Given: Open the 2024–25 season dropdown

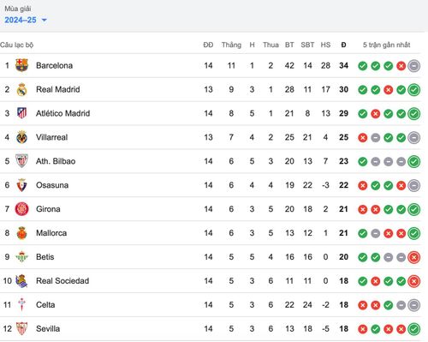Looking at the screenshot, I should click(26, 20).
